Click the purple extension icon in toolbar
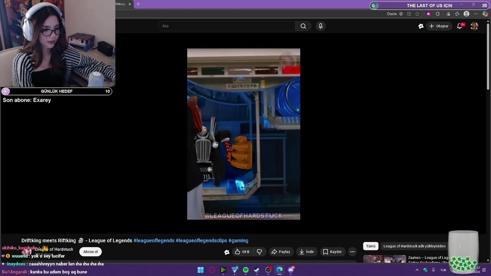 (428, 14)
